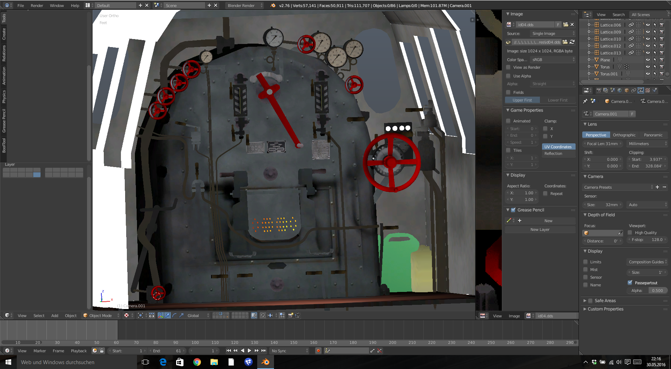
Task: Select the translate manipulator arrow icon
Action: point(167,315)
